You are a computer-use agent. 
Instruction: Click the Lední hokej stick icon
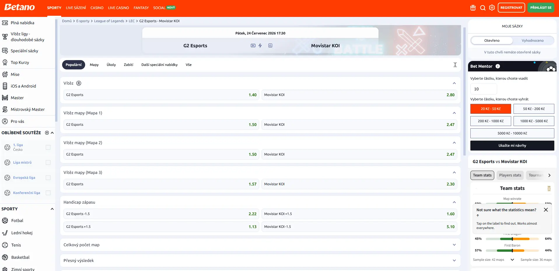[5, 233]
